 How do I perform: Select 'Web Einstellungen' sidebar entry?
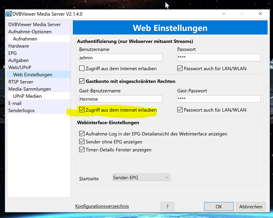[39, 74]
